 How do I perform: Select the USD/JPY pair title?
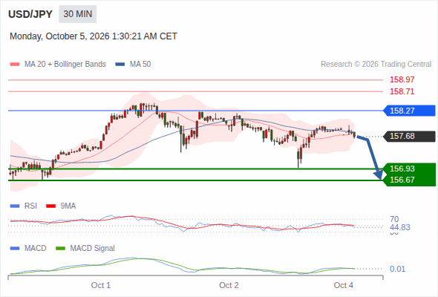tap(30, 14)
